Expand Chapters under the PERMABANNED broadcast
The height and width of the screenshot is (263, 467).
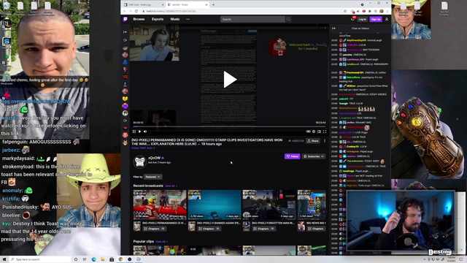pyautogui.click(x=154, y=229)
